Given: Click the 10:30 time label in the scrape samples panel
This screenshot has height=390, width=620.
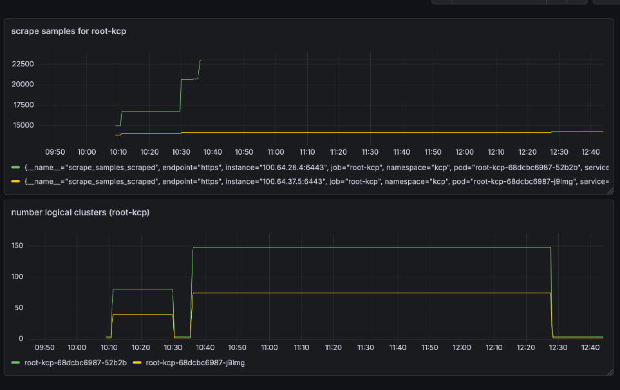Looking at the screenshot, I should (x=181, y=152).
